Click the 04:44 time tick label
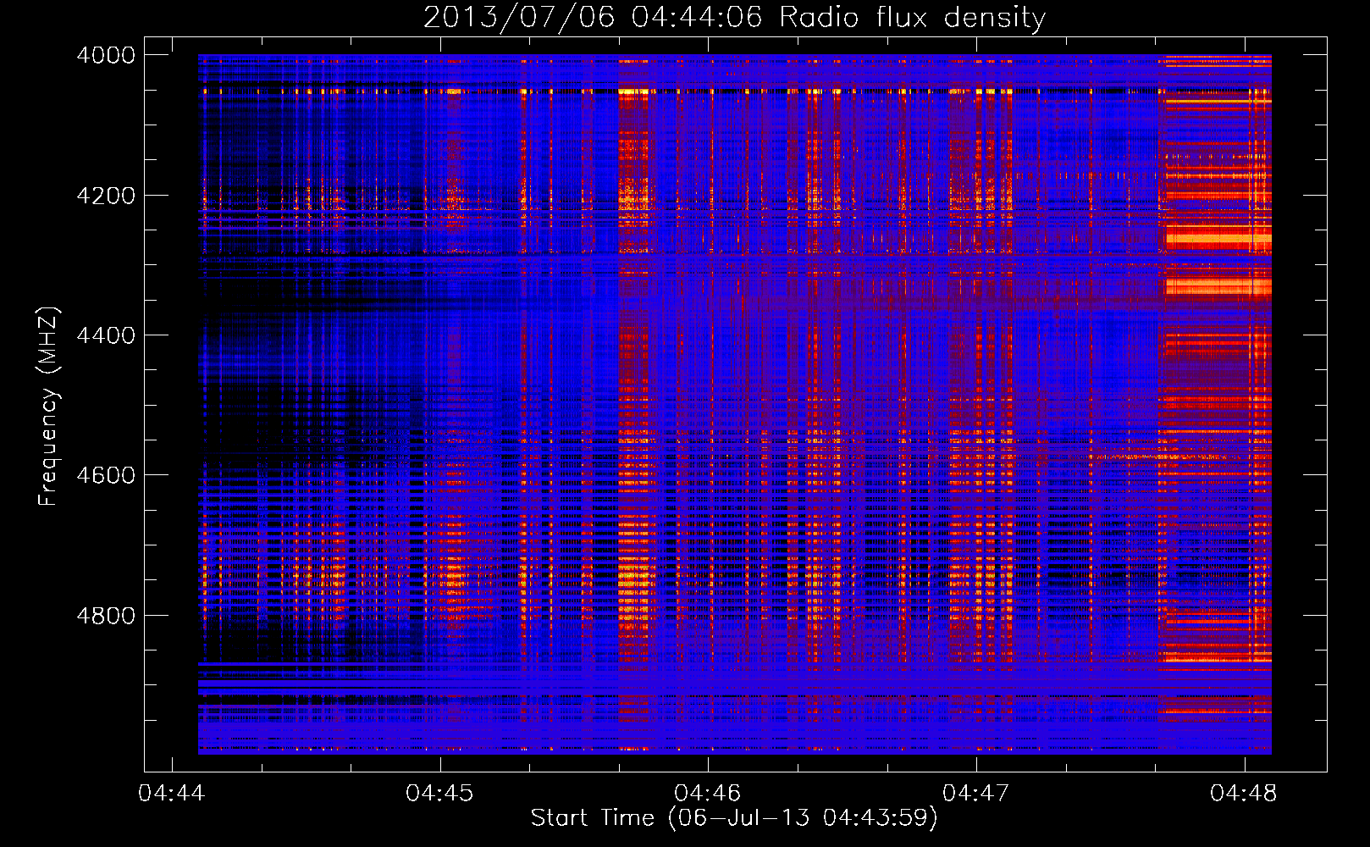 (172, 793)
